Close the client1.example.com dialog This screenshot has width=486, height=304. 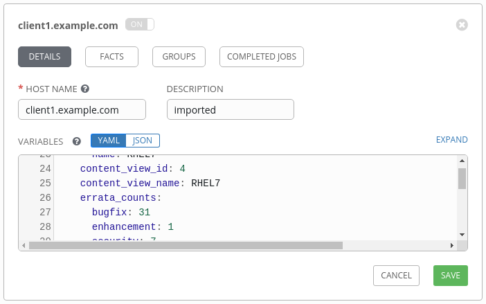pyautogui.click(x=462, y=25)
